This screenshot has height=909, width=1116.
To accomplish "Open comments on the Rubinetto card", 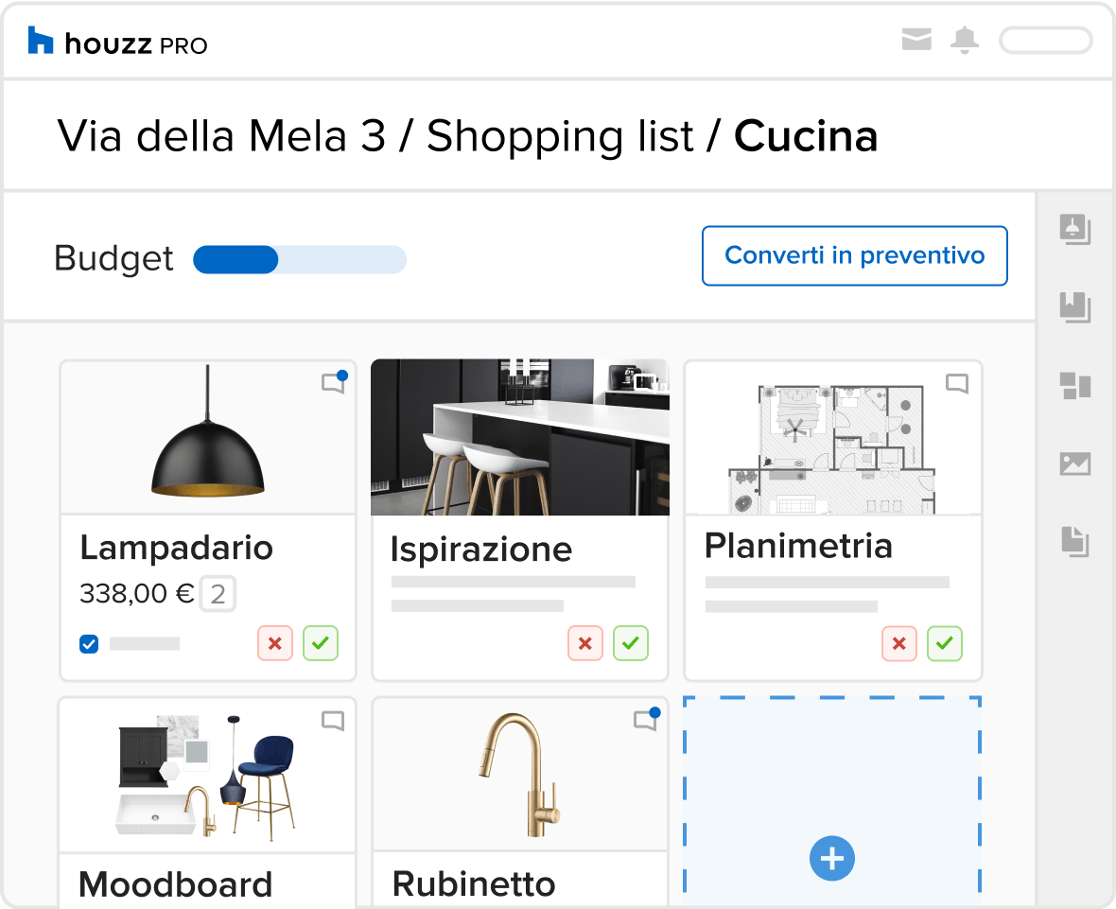I will coord(646,720).
